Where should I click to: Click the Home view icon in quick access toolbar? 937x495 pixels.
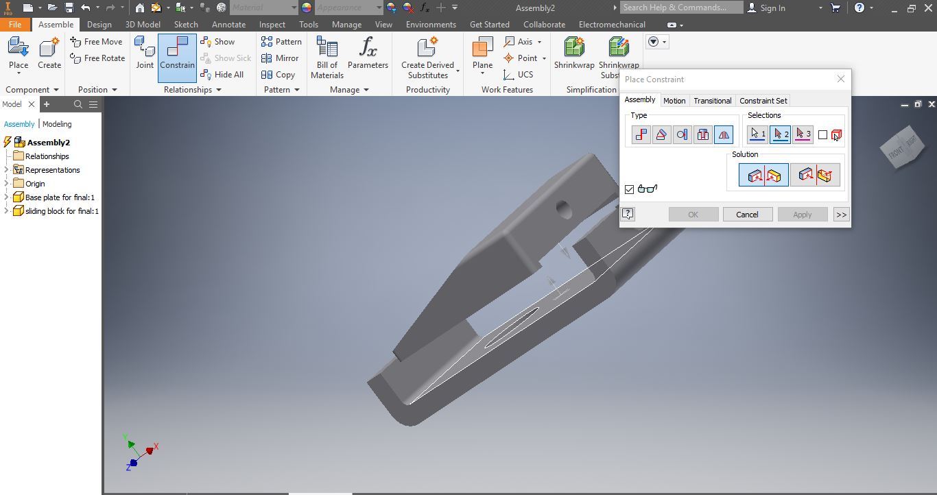[x=140, y=8]
